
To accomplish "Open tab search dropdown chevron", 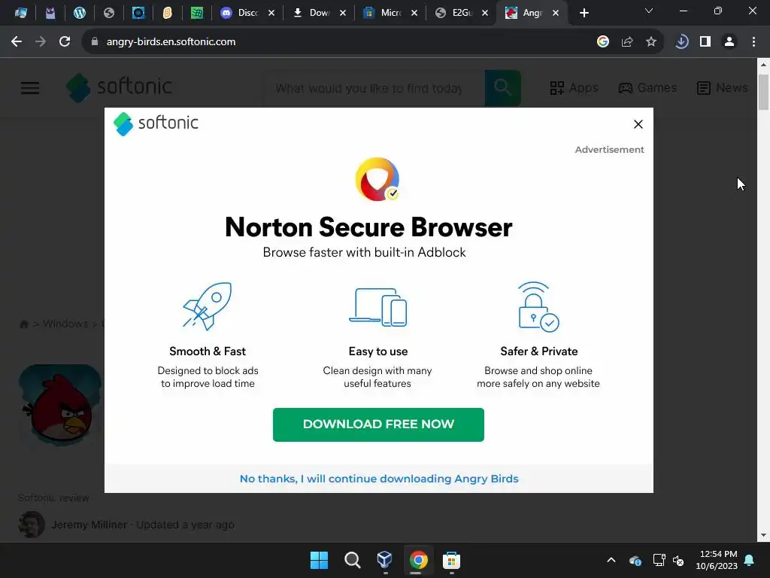I will pyautogui.click(x=649, y=11).
